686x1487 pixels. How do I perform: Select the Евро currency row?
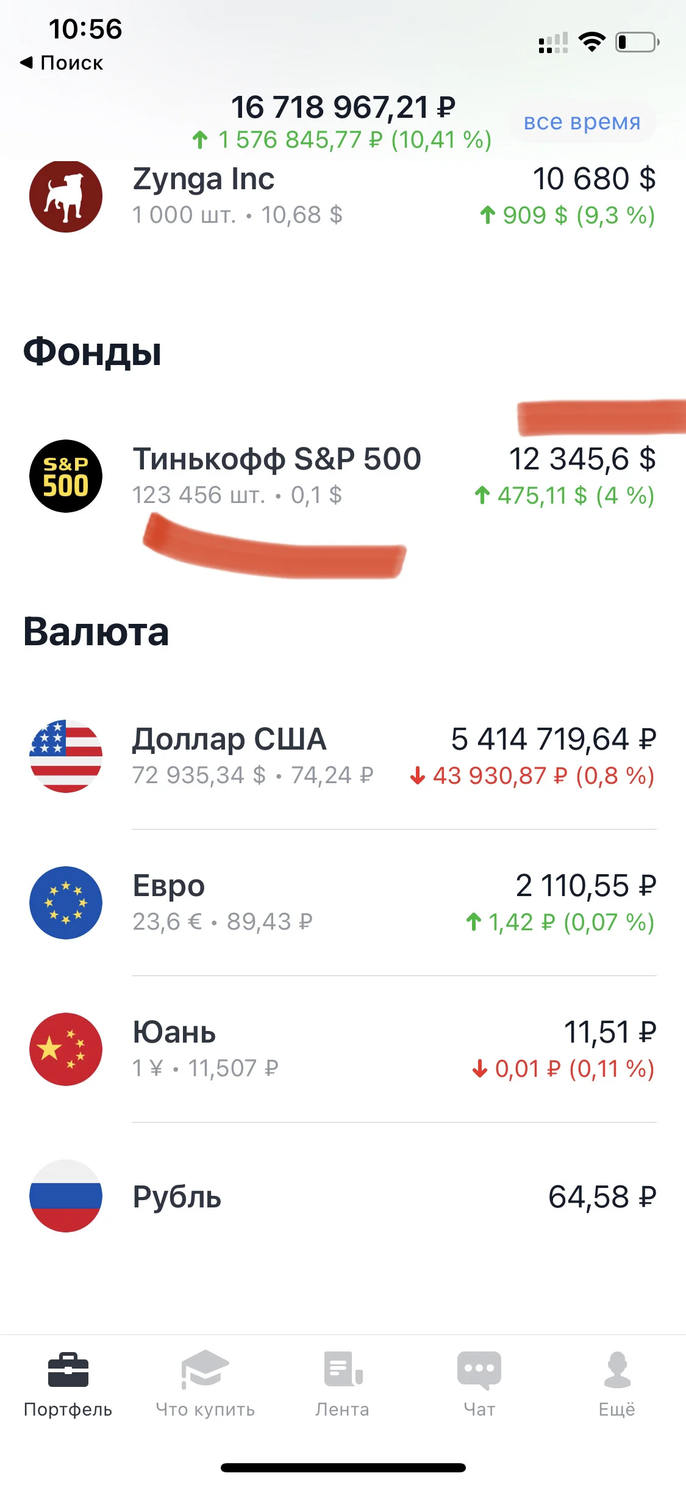[x=343, y=903]
